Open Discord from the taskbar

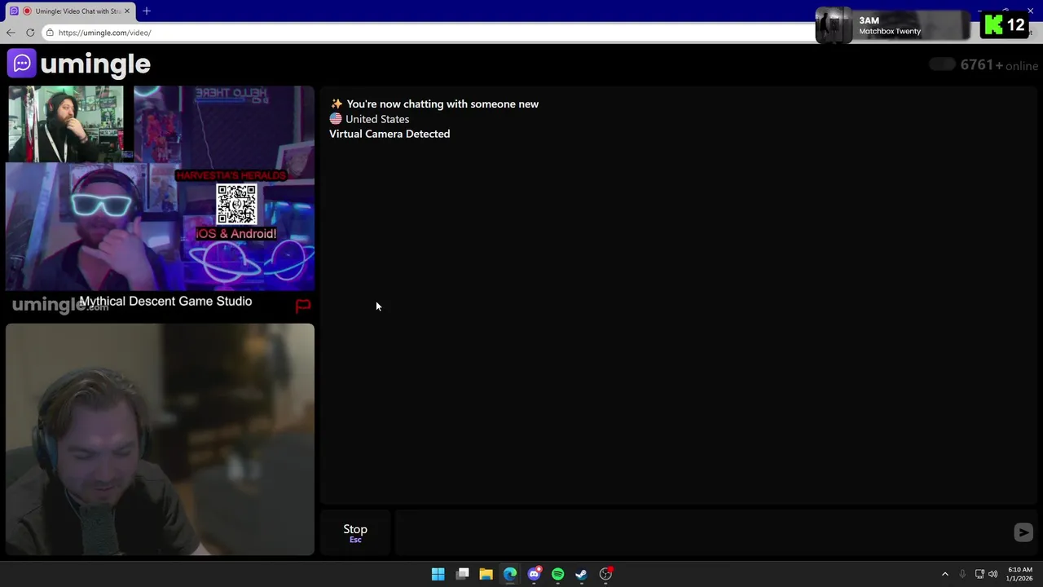pyautogui.click(x=534, y=574)
